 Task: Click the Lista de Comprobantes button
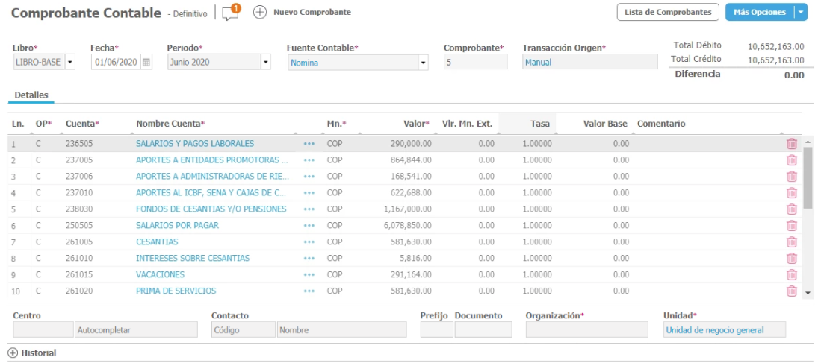coord(668,13)
